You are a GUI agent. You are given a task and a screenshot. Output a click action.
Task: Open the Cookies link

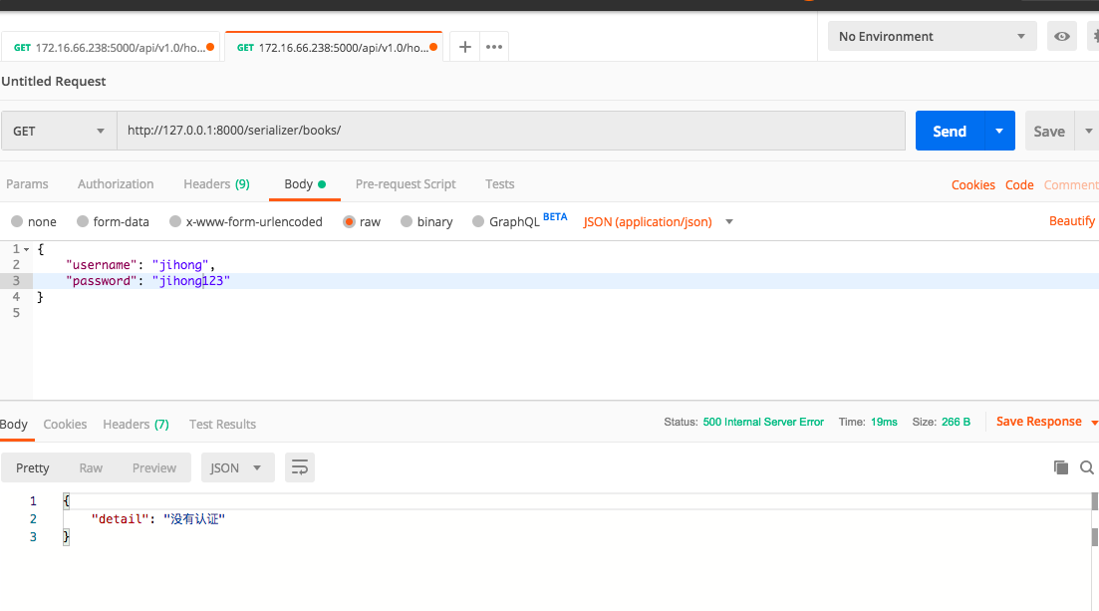[x=972, y=185]
